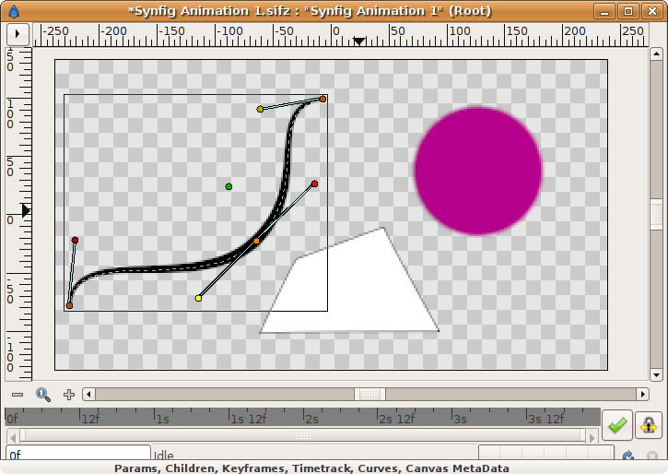This screenshot has width=668, height=474.
Task: Click the 12f mark on the timeline
Action: click(90, 419)
